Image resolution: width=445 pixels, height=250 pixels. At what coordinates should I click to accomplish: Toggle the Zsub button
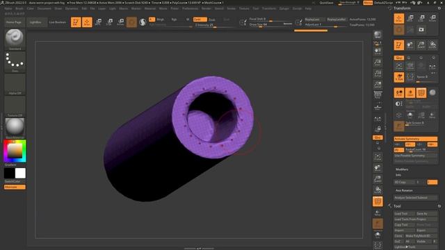click(x=211, y=20)
